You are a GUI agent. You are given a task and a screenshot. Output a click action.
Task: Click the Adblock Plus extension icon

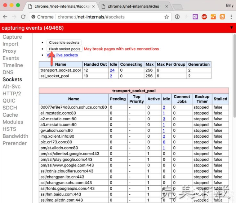[x=204, y=17]
